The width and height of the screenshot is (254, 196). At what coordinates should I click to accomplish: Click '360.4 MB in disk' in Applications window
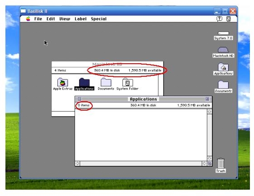click(143, 105)
